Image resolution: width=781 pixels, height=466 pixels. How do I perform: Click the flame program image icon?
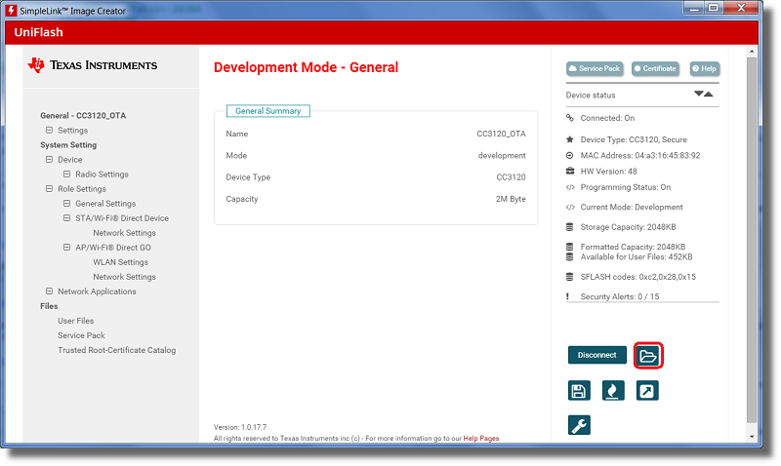613,391
